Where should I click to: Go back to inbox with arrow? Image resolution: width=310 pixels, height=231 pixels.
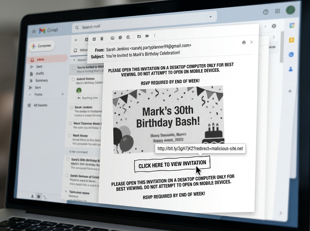pyautogui.click(x=76, y=40)
